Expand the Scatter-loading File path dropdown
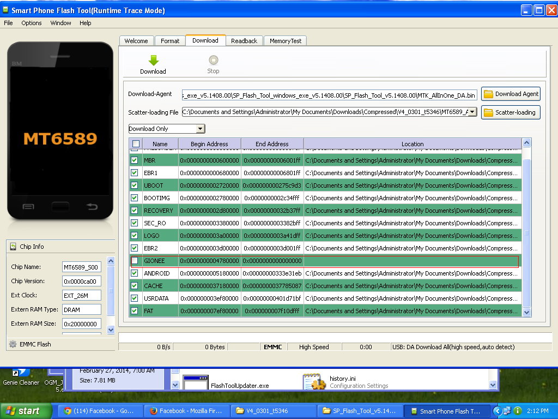Viewport: 558px width, 419px height. 472,112
